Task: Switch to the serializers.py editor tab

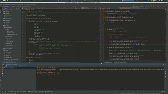Action: coord(143,8)
